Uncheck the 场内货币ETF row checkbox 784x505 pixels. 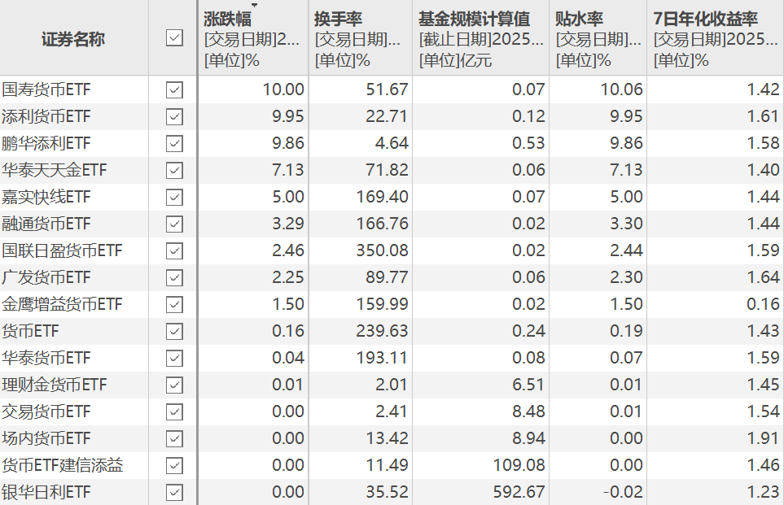pyautogui.click(x=174, y=439)
